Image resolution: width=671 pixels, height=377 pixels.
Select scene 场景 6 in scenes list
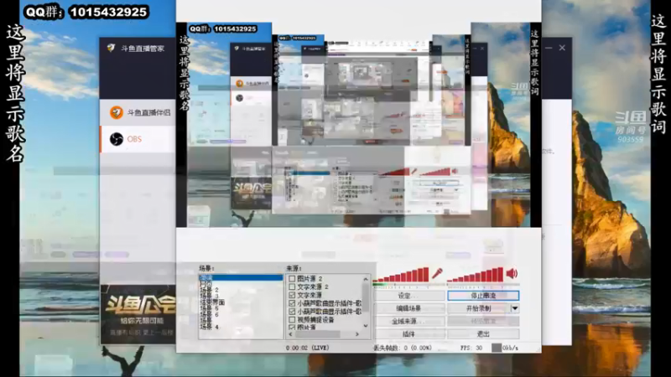[209, 315]
